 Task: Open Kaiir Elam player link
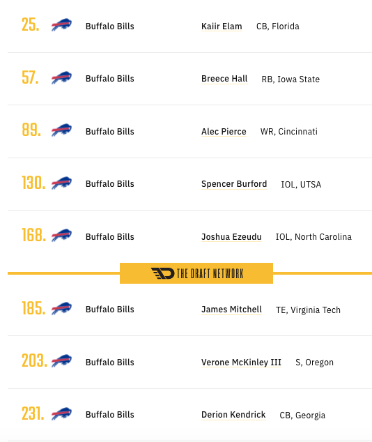tap(222, 26)
